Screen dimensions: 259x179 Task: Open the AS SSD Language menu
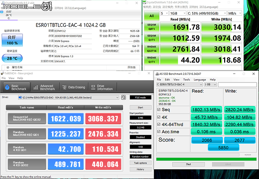200,80
